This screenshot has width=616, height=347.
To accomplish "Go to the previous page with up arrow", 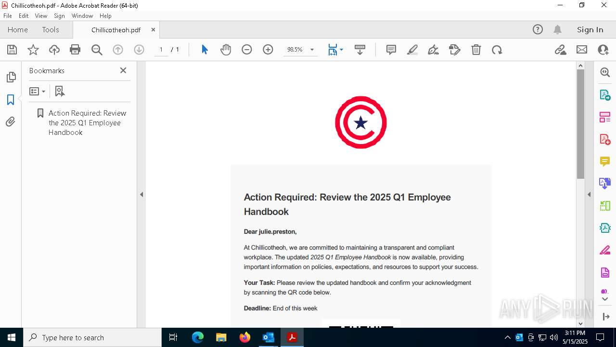I will 118,50.
